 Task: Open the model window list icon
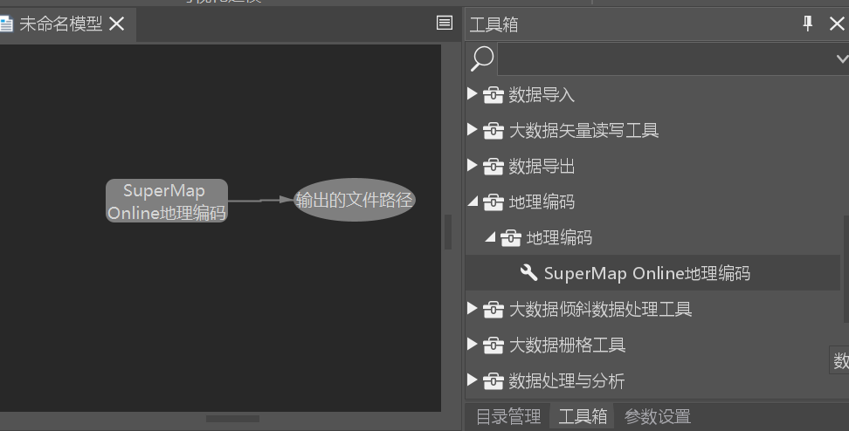[x=445, y=24]
